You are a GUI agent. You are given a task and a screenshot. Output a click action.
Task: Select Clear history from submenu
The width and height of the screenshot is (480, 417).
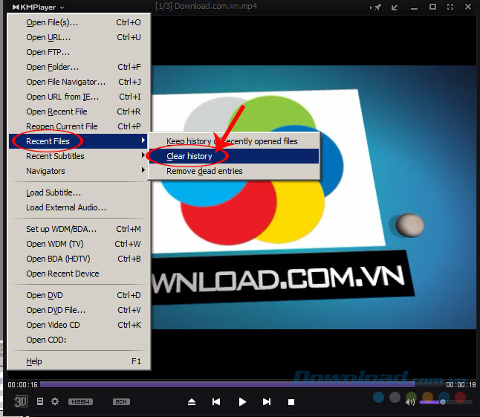[189, 156]
